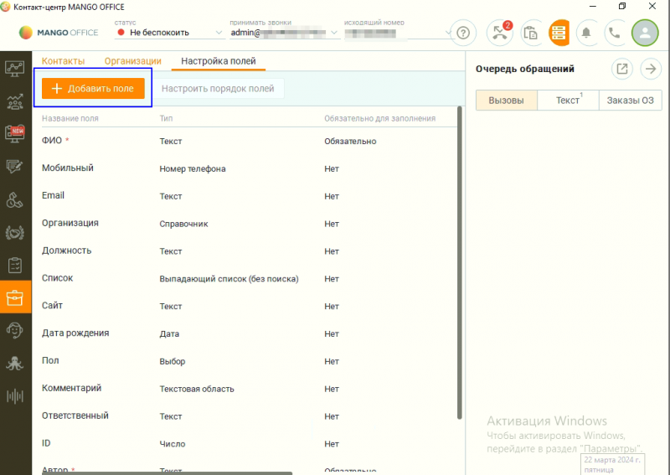
Task: Open the phone dialer icon
Action: click(x=615, y=33)
